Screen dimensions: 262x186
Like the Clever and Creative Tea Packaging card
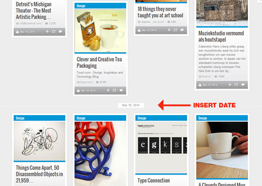78,91
